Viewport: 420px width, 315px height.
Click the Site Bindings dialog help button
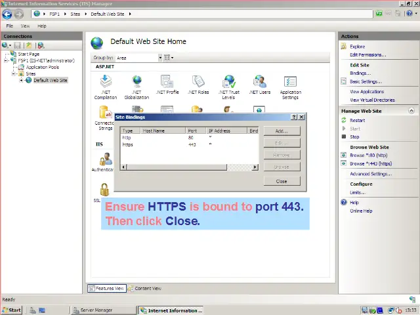[294, 117]
